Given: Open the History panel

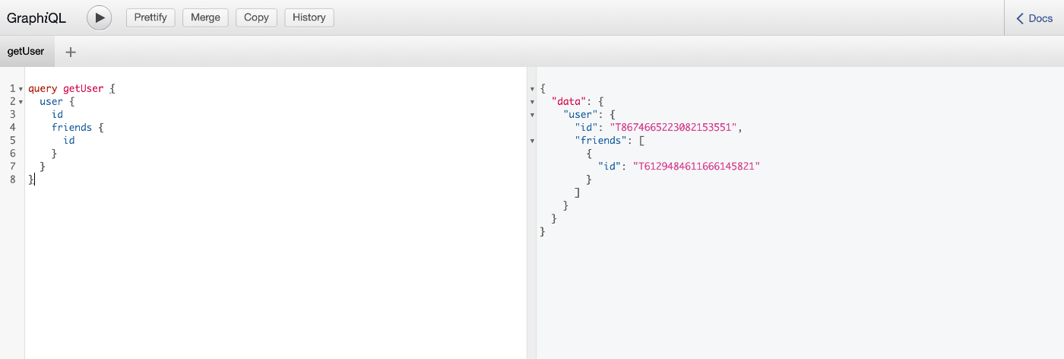Looking at the screenshot, I should point(309,17).
